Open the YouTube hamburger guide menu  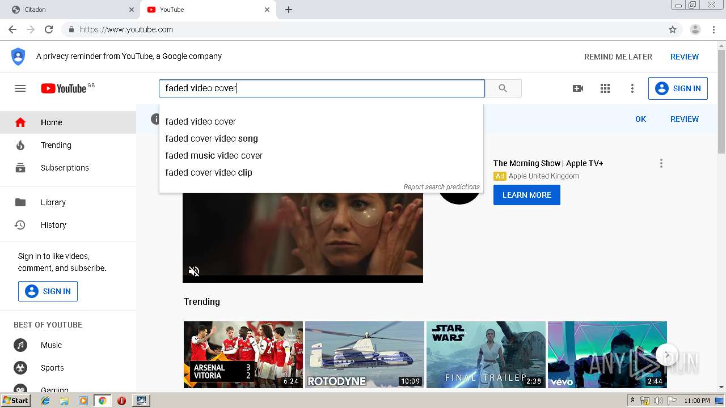pyautogui.click(x=20, y=88)
